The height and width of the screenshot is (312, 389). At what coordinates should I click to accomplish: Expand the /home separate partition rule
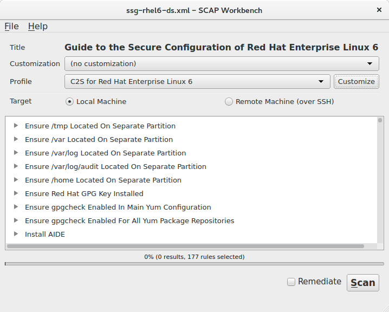pos(16,180)
